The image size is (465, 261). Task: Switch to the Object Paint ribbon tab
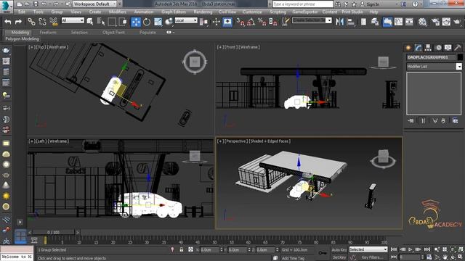coord(113,32)
